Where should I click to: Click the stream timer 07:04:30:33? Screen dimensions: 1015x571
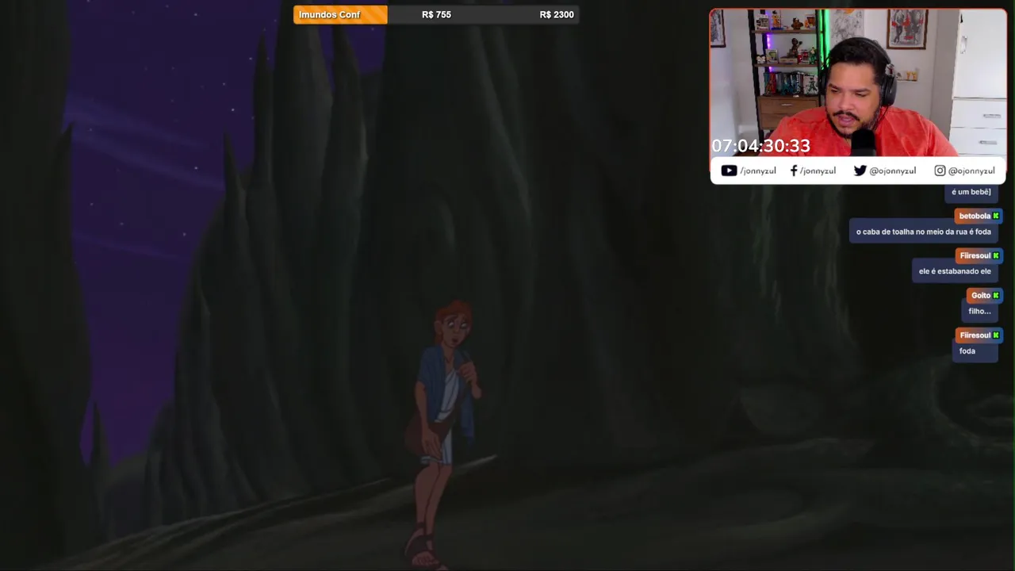pos(760,146)
